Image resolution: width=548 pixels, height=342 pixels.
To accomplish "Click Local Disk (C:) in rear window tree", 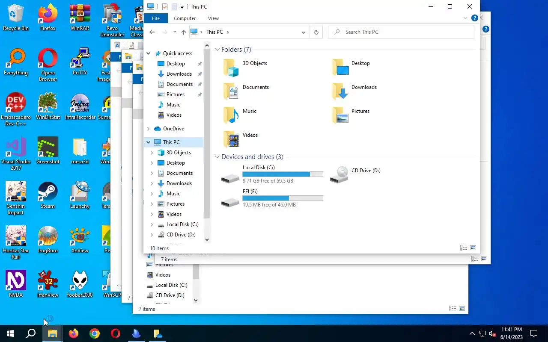I will tap(171, 285).
